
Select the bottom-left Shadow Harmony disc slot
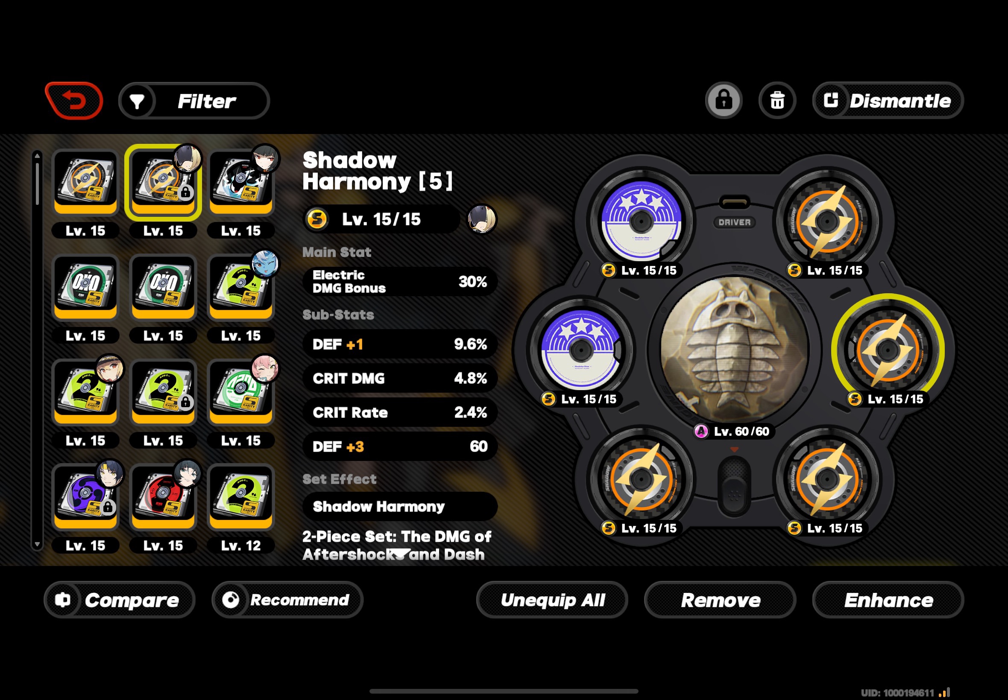click(x=641, y=479)
